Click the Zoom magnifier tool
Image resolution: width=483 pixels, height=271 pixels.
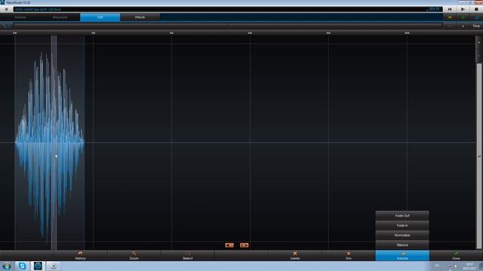(x=134, y=256)
